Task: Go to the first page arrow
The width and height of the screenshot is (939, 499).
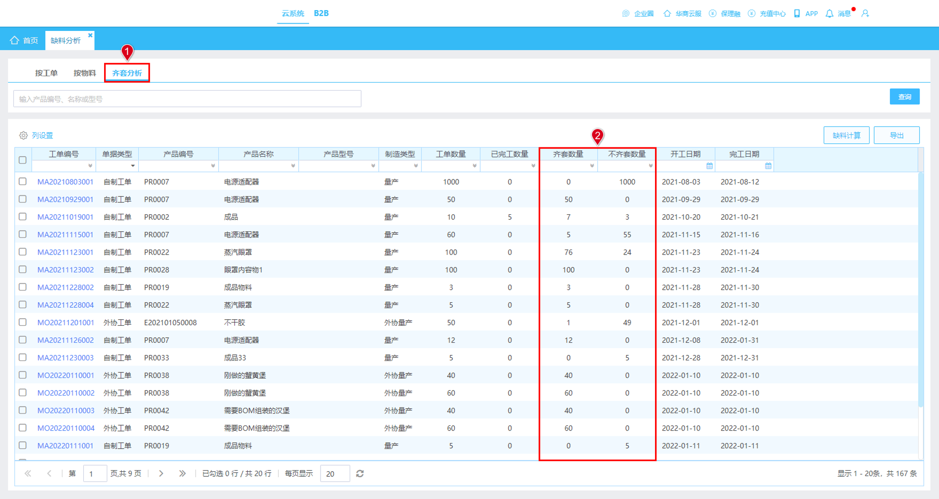Action: tap(28, 473)
